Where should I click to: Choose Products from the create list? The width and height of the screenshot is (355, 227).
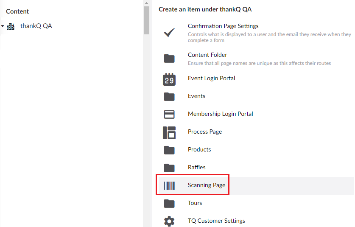(x=199, y=149)
